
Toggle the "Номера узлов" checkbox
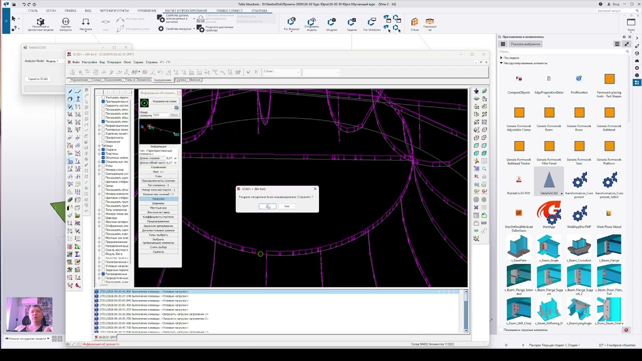click(103, 170)
